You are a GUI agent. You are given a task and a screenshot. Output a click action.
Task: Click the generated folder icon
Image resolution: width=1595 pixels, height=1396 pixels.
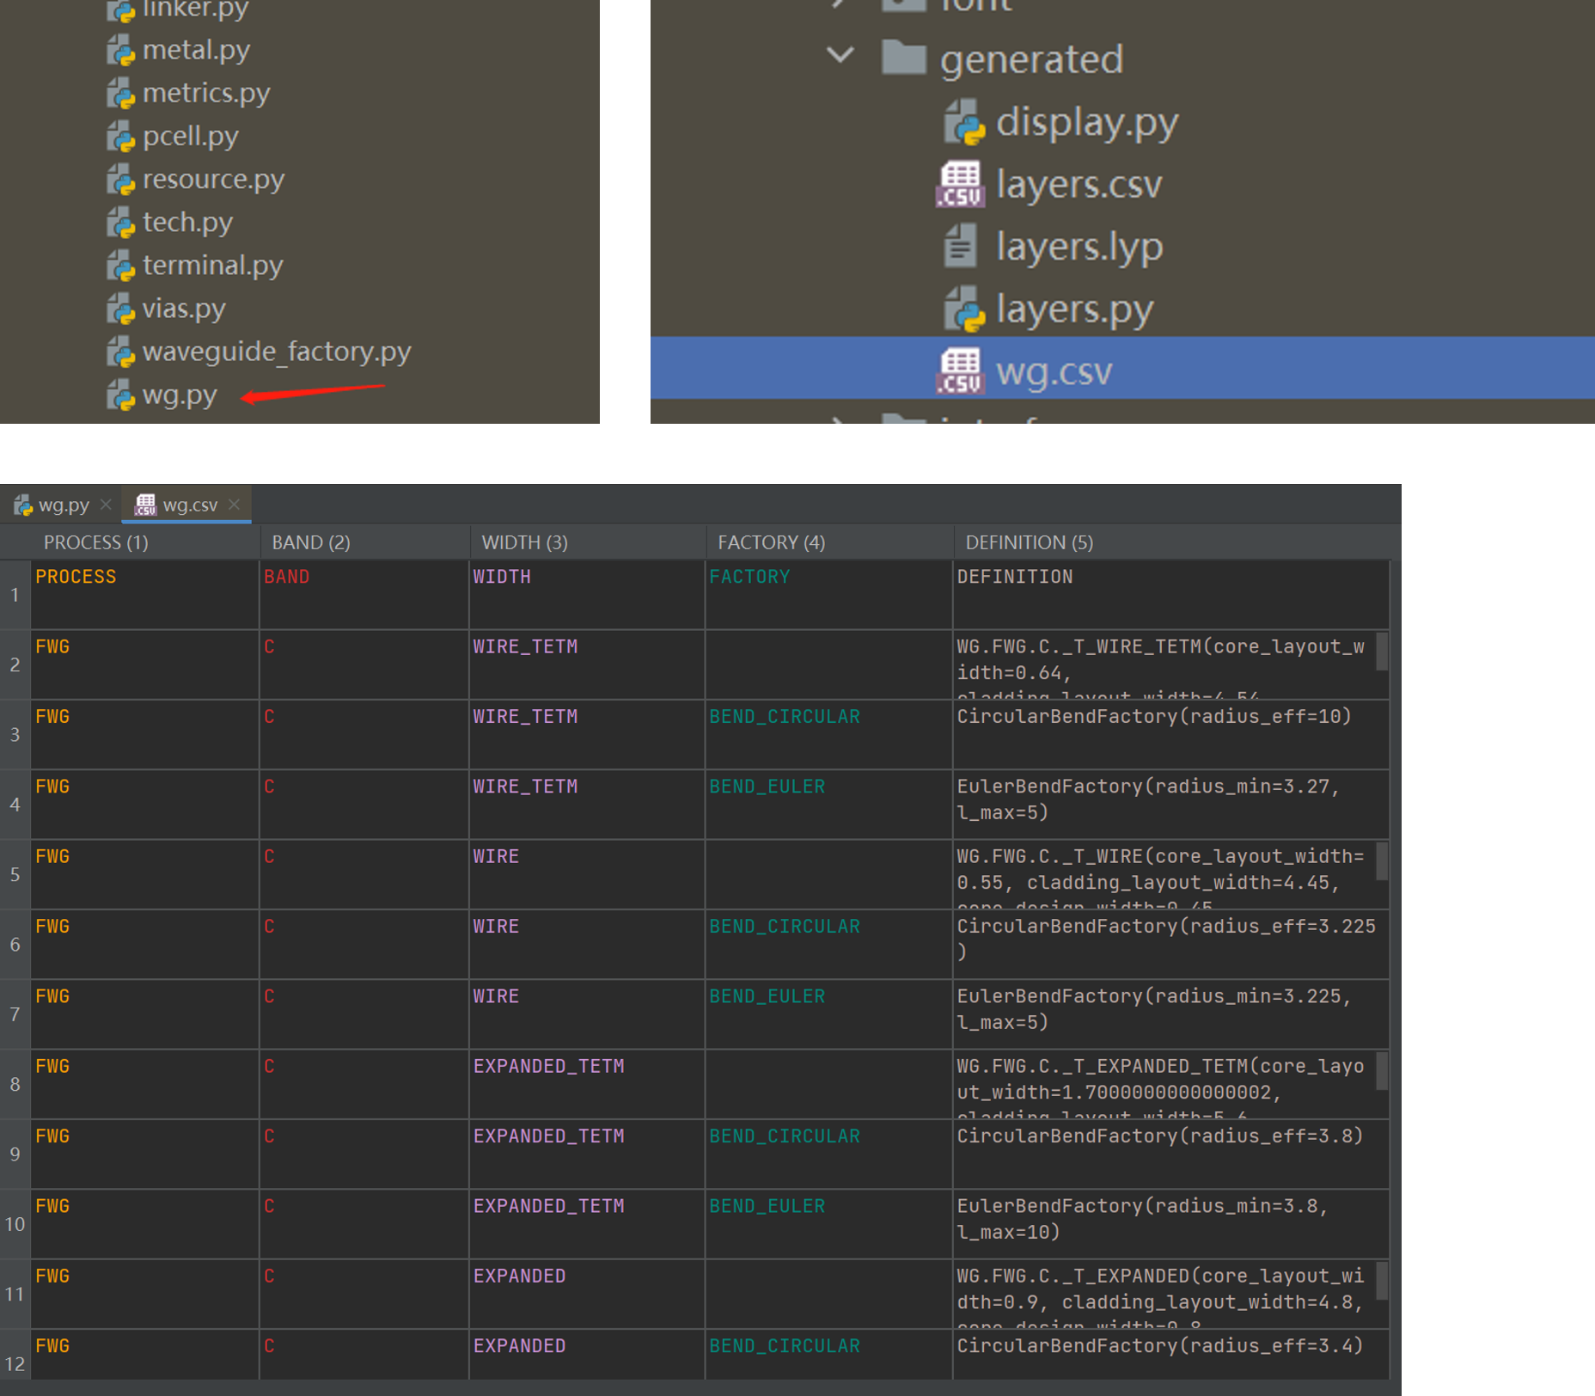point(903,58)
